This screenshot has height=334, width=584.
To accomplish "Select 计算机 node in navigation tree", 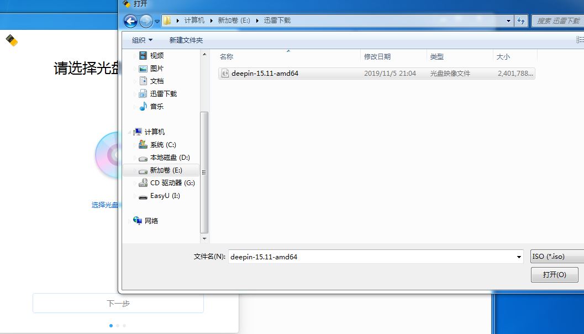I will point(155,132).
